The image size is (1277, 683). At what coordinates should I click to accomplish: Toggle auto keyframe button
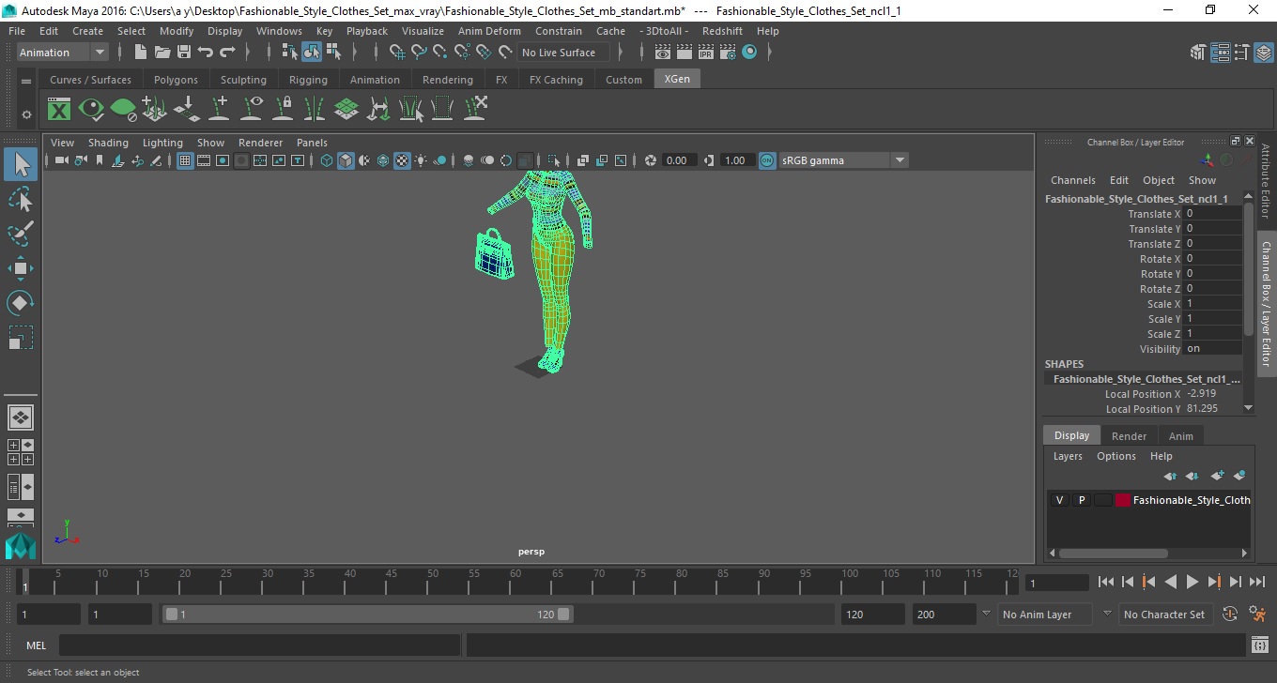pos(1230,615)
